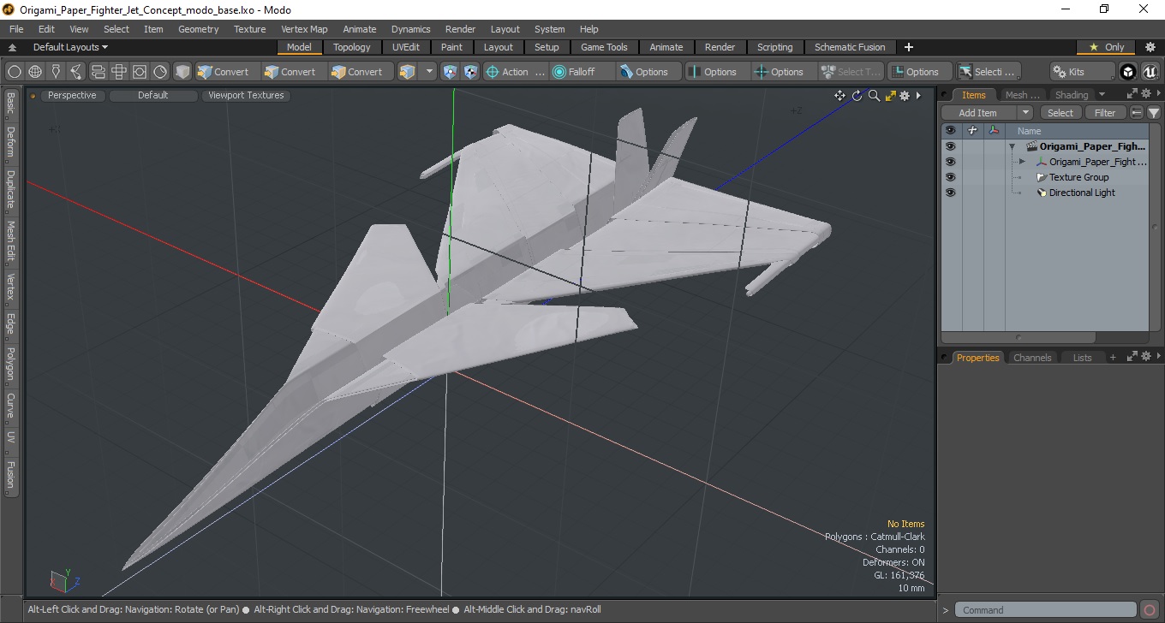Click the Items panel gear icon

1144,94
